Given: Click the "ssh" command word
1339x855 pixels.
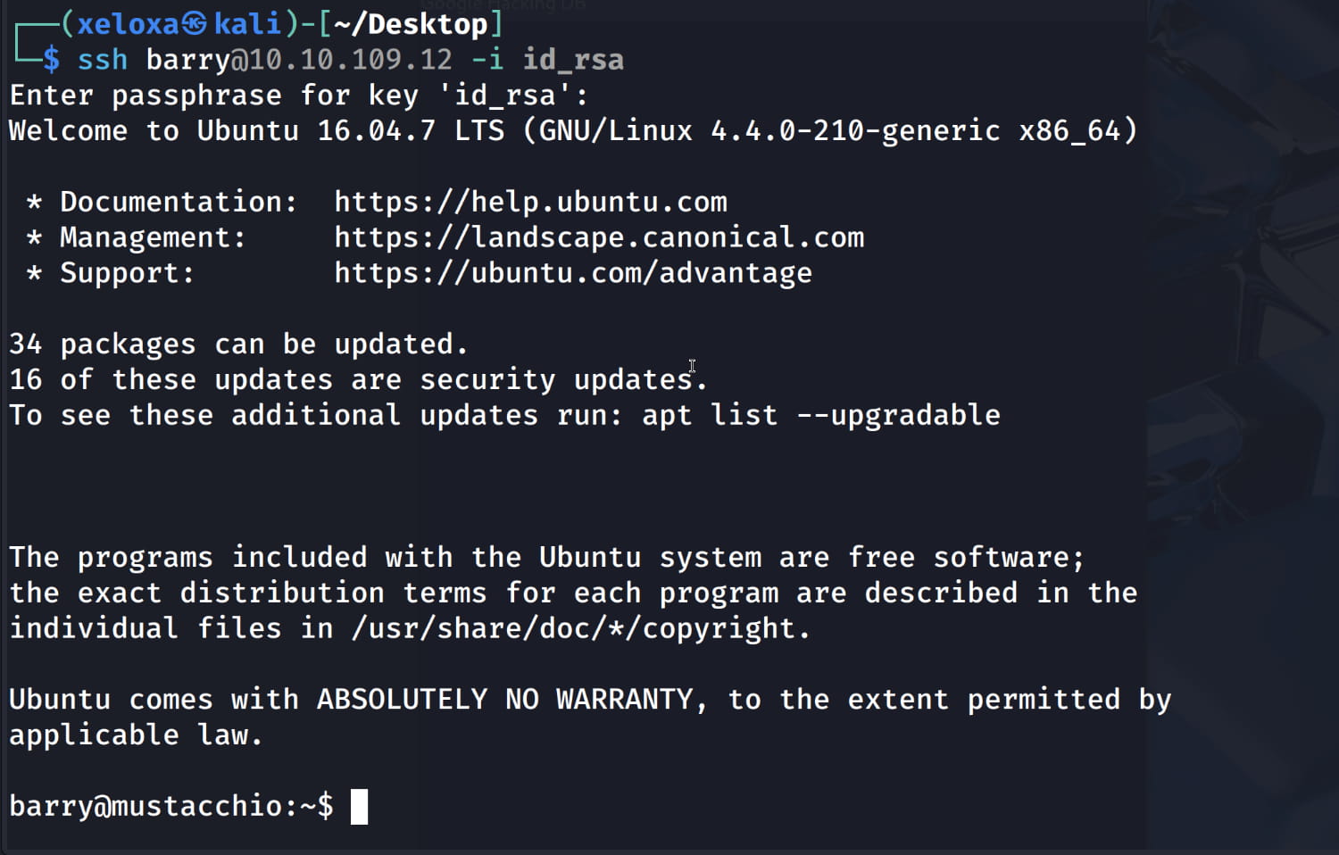Looking at the screenshot, I should (x=103, y=60).
